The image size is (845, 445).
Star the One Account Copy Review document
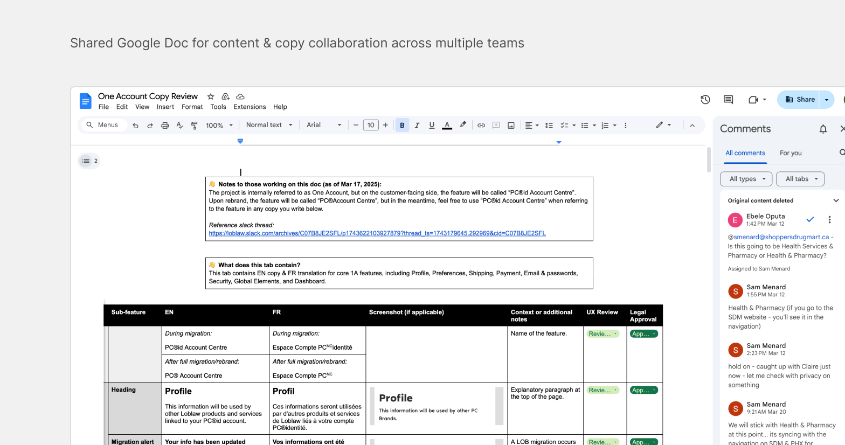point(211,96)
